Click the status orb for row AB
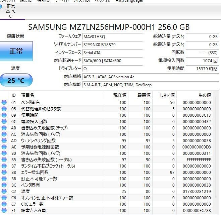221x215 pixels. tap(4, 128)
